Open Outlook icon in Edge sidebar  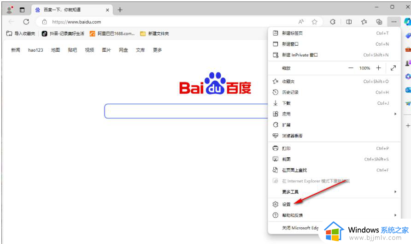tap(408, 90)
